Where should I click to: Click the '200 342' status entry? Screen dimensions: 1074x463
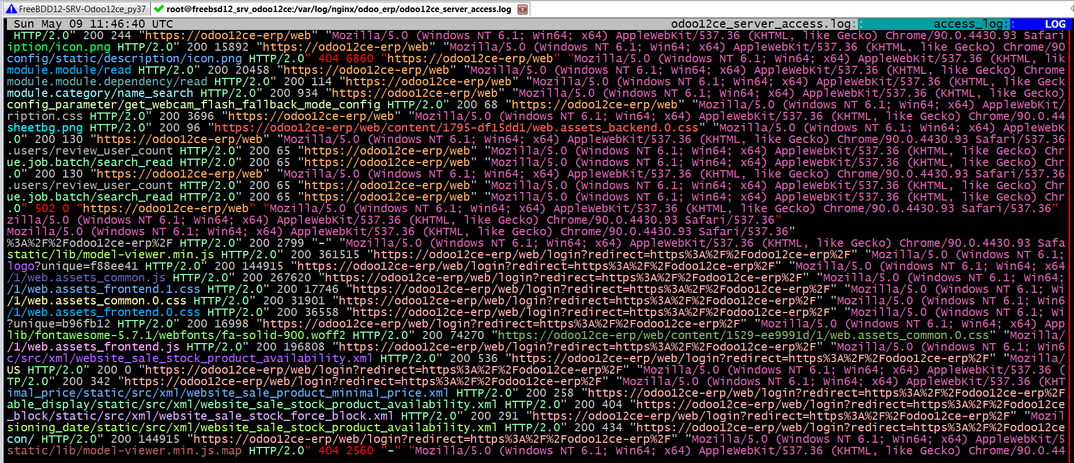pos(86,381)
